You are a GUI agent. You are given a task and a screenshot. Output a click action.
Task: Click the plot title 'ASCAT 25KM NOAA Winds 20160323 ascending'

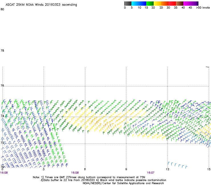coord(41,5)
